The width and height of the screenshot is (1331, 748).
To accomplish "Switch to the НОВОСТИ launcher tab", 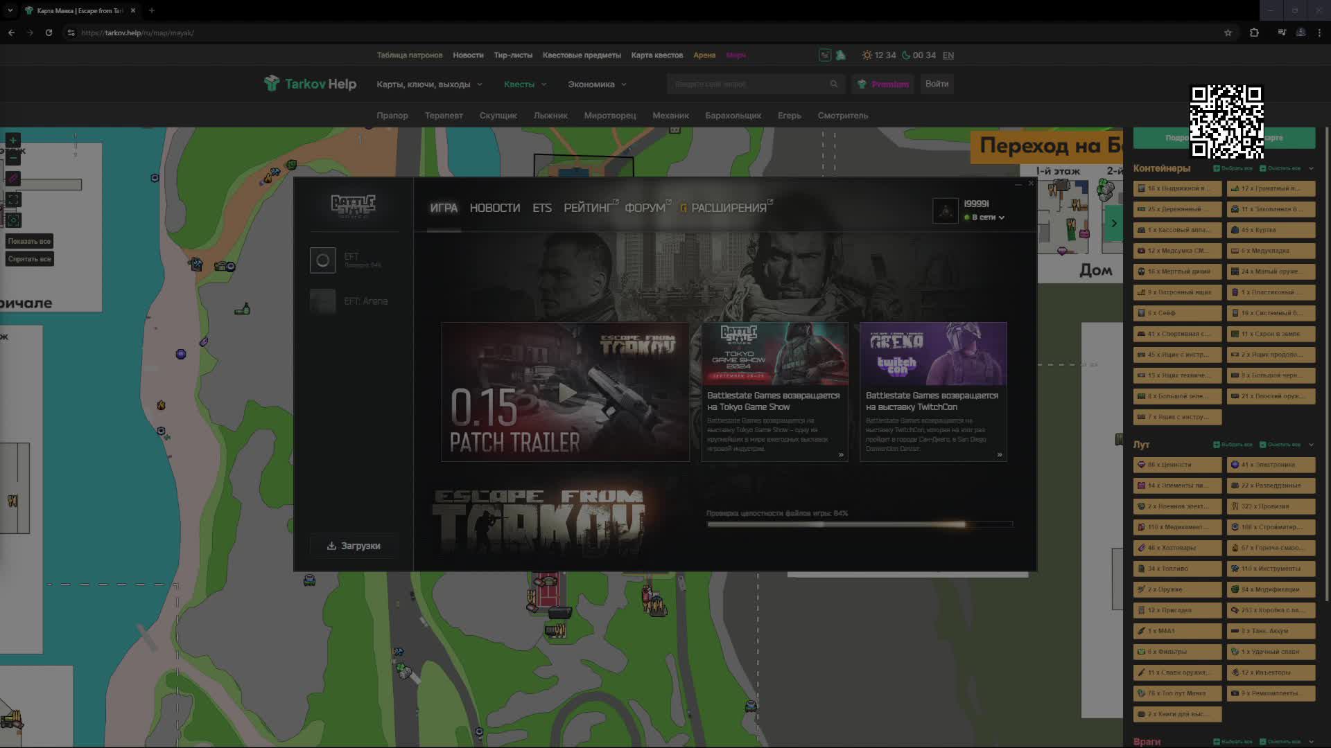I will pos(494,208).
